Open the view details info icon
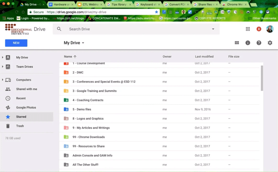Image resolution: width=278 pixels, height=172 pixels. click(x=248, y=43)
